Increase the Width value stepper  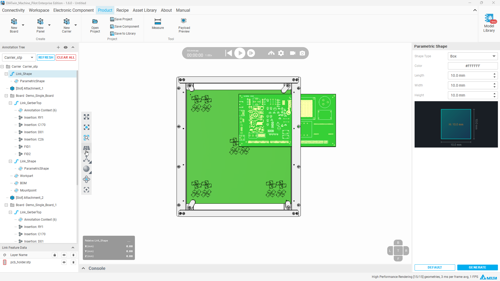[x=495, y=84]
